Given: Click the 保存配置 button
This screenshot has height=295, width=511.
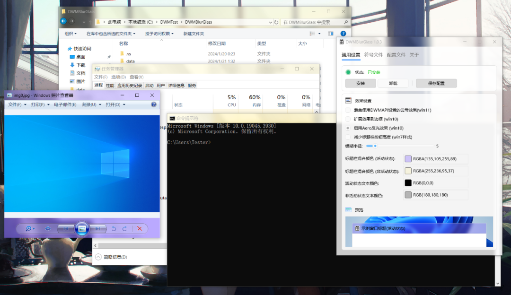Looking at the screenshot, I should point(436,83).
